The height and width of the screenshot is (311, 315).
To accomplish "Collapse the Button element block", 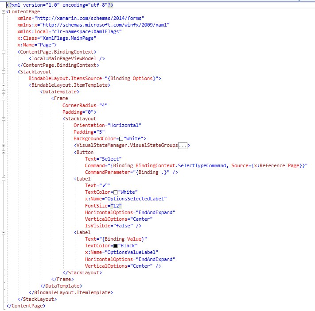I will pos(4,152).
